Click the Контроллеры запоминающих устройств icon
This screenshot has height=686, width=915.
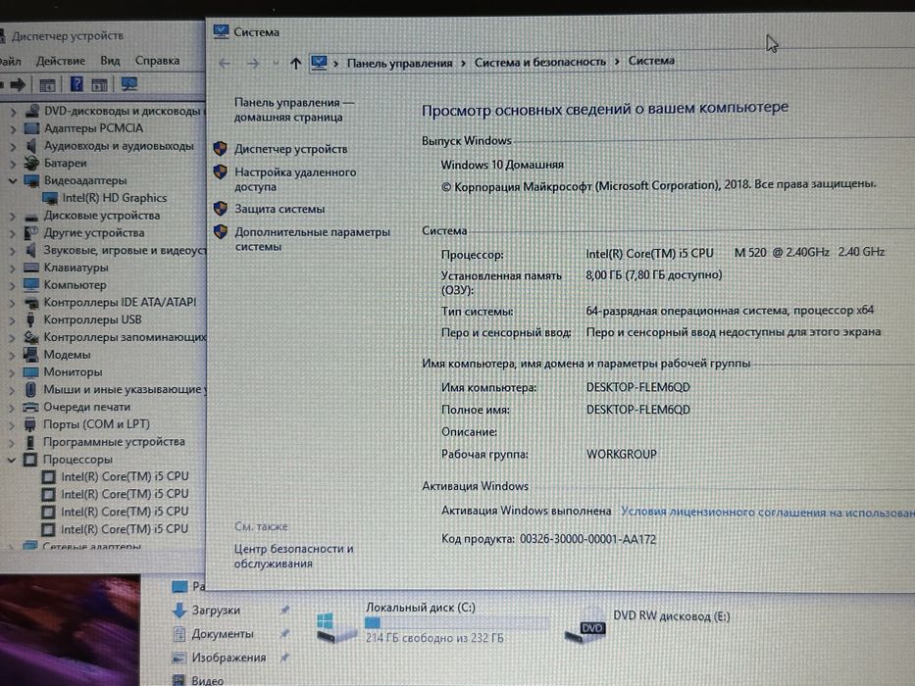[31, 337]
